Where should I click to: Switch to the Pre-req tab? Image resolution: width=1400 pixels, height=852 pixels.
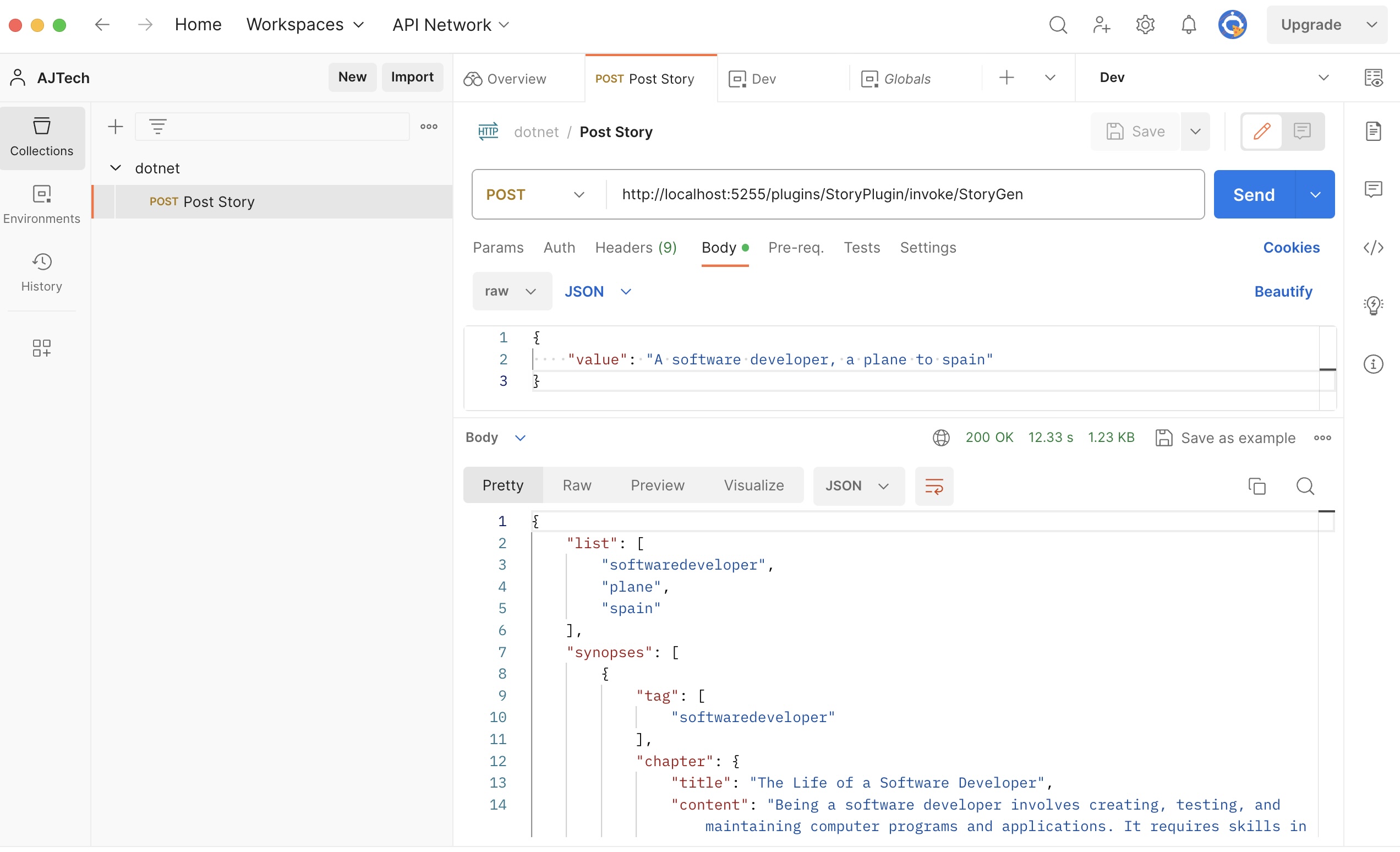tap(797, 247)
